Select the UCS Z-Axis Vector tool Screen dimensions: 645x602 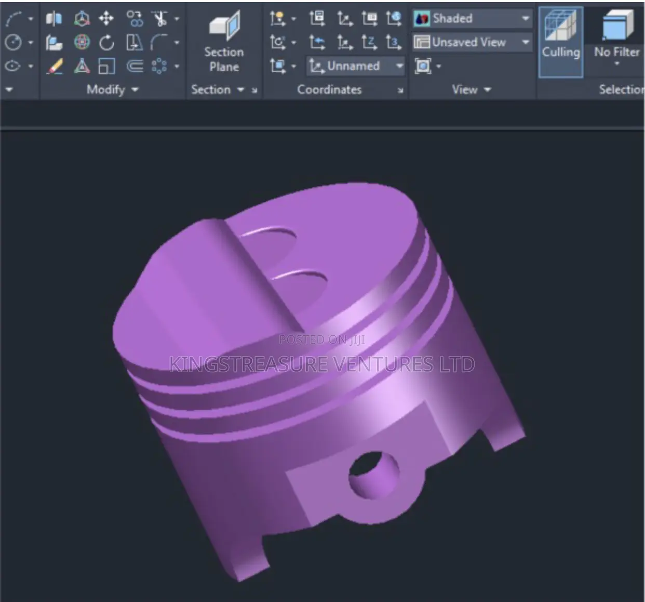[x=369, y=43]
